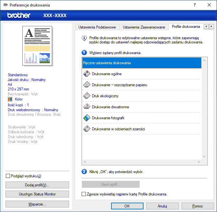
Task: Click the question mark help icon
Action: (195, 5)
